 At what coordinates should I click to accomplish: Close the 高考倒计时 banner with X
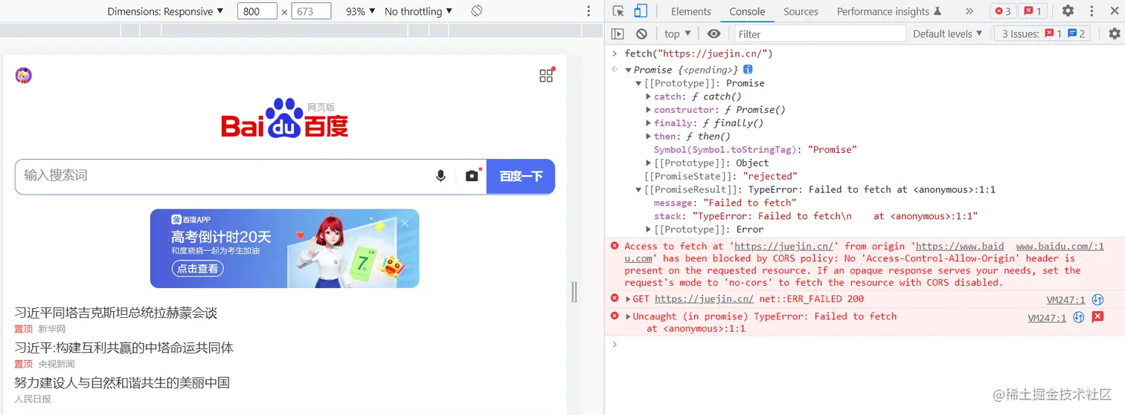[x=405, y=223]
